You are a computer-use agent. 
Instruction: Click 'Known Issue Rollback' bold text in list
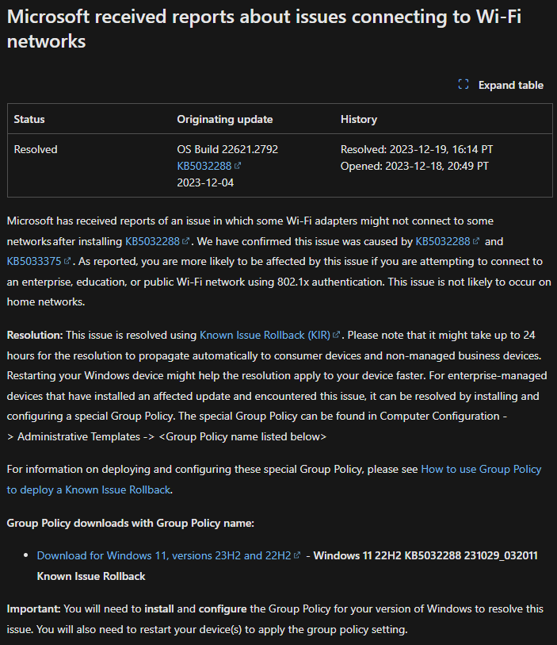pos(91,576)
